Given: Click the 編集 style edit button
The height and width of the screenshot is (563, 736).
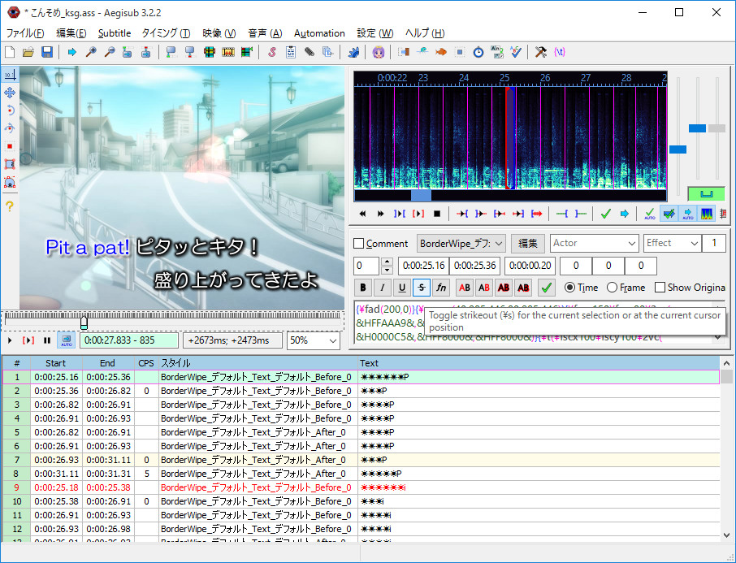Looking at the screenshot, I should coord(527,243).
